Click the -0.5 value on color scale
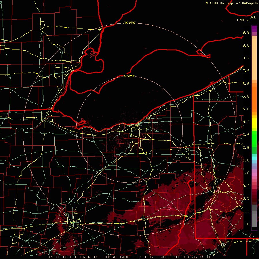The width and height of the screenshot is (259, 259). coord(245,199)
